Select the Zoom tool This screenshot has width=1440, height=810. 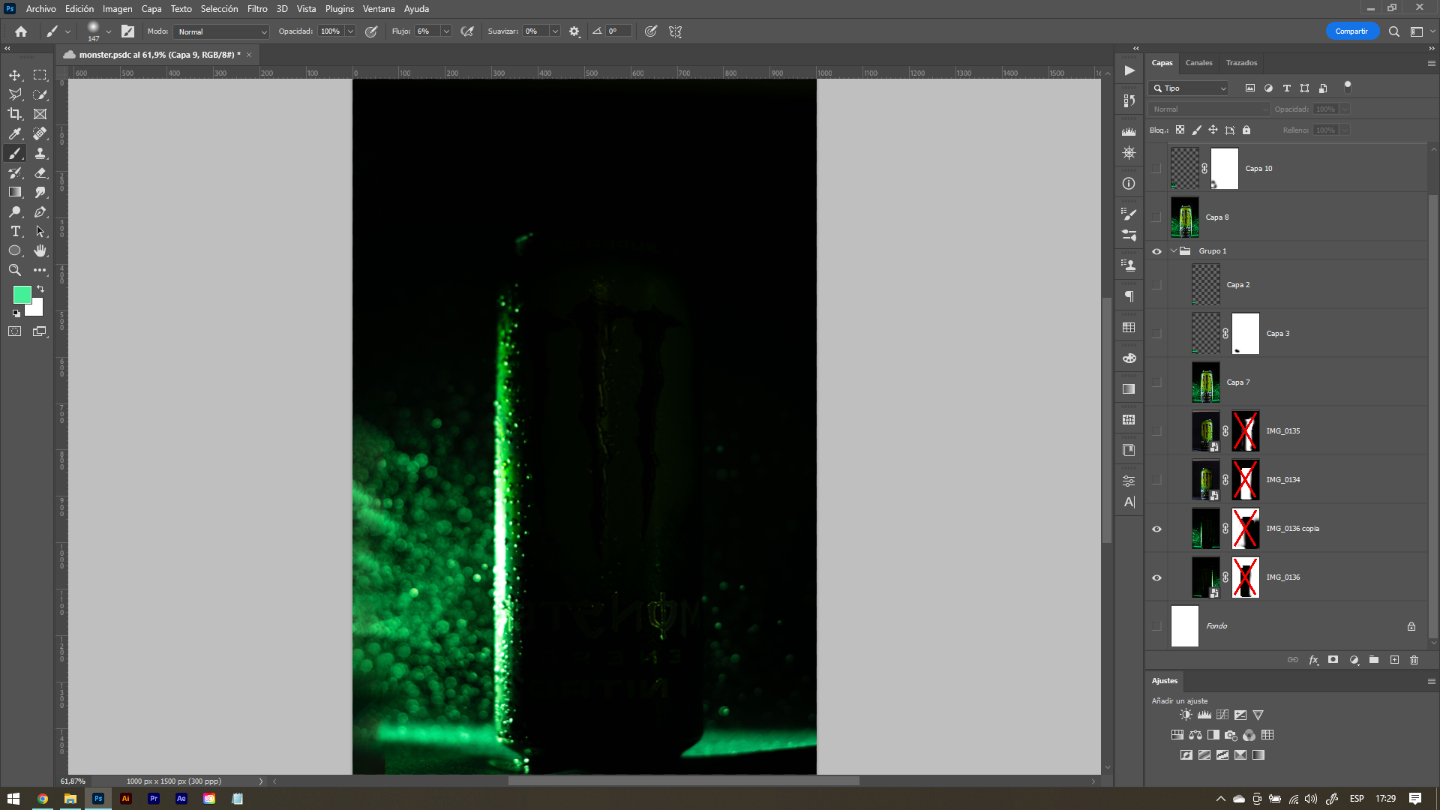pyautogui.click(x=15, y=270)
